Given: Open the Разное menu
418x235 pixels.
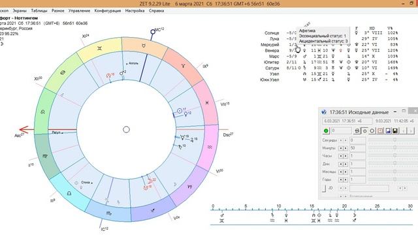Looking at the screenshot, I should (58, 10).
